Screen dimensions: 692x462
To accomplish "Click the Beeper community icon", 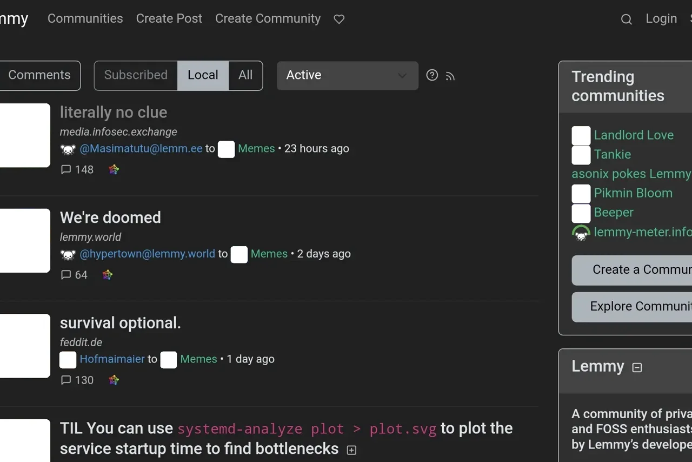I will (x=581, y=213).
